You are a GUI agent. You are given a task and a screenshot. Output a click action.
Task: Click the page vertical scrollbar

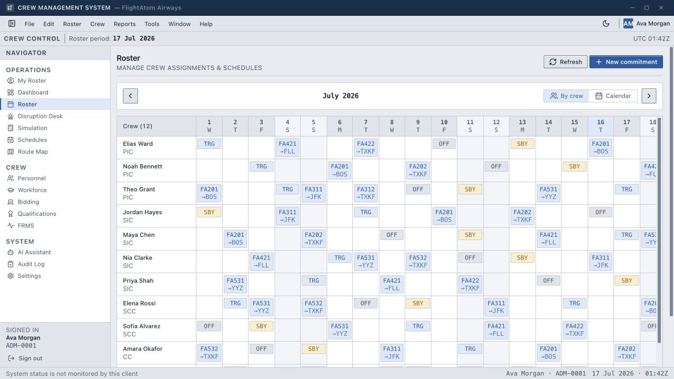click(x=671, y=182)
